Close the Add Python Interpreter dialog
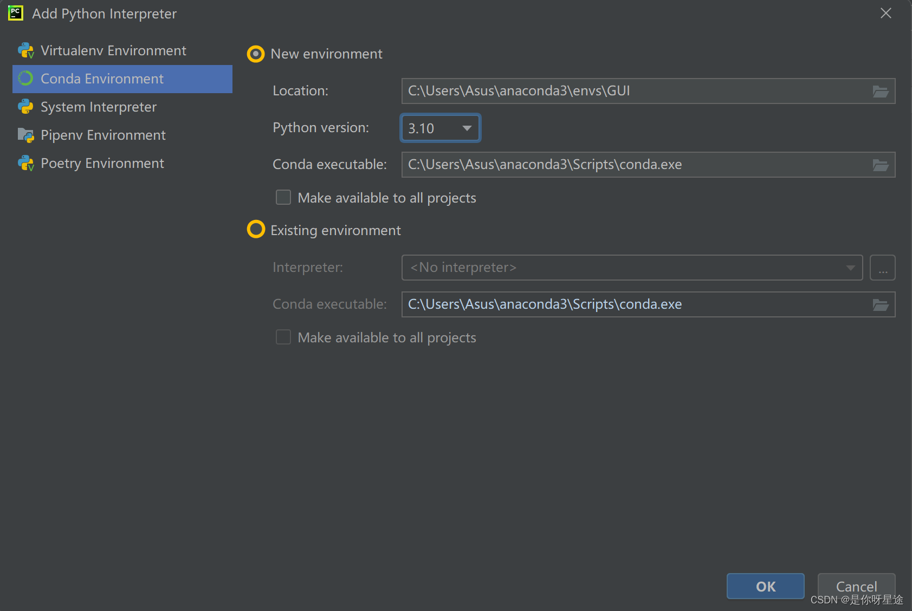This screenshot has height=611, width=912. point(886,13)
